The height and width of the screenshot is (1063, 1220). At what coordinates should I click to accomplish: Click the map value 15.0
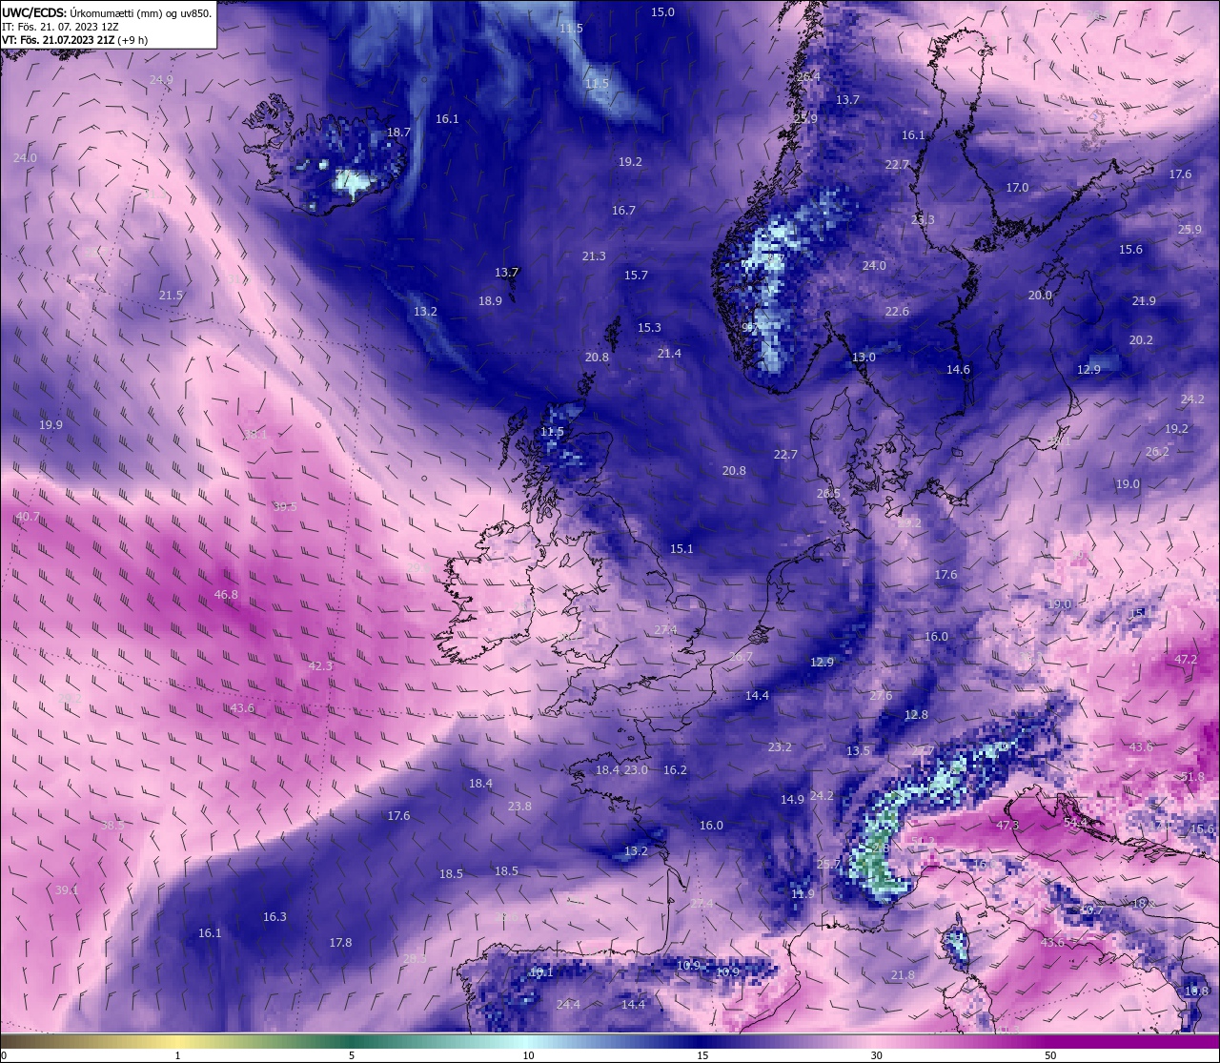point(662,12)
